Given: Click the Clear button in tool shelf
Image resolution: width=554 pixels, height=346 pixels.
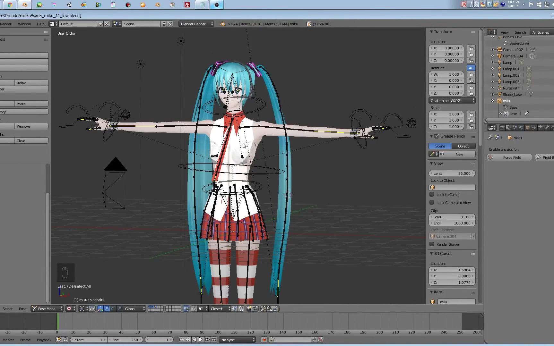Looking at the screenshot, I should [31, 140].
